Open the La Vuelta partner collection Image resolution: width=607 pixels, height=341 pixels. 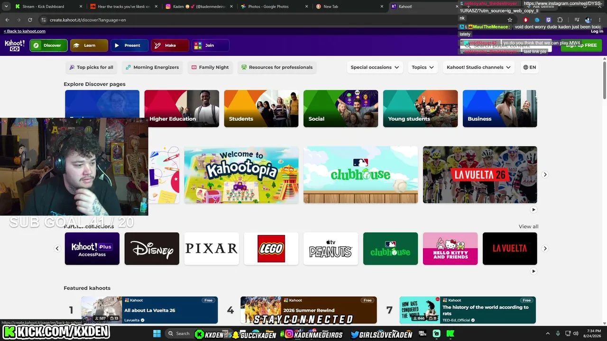pos(510,249)
